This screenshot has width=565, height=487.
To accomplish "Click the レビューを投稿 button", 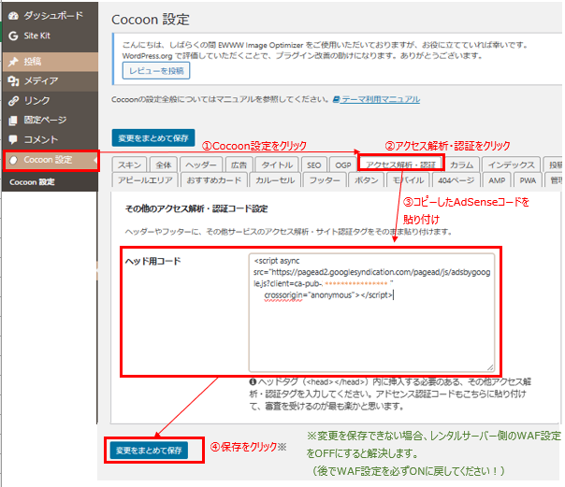I will [152, 71].
